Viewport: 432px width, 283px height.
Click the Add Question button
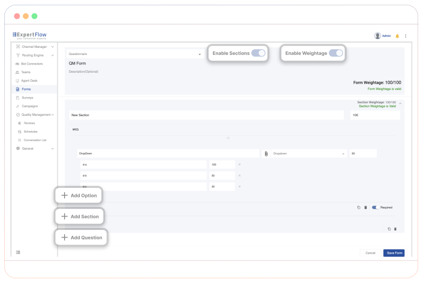point(81,238)
